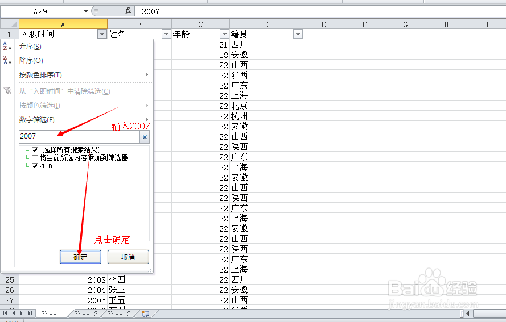The image size is (506, 322).
Task: Check add current selection to filter
Action: point(35,158)
